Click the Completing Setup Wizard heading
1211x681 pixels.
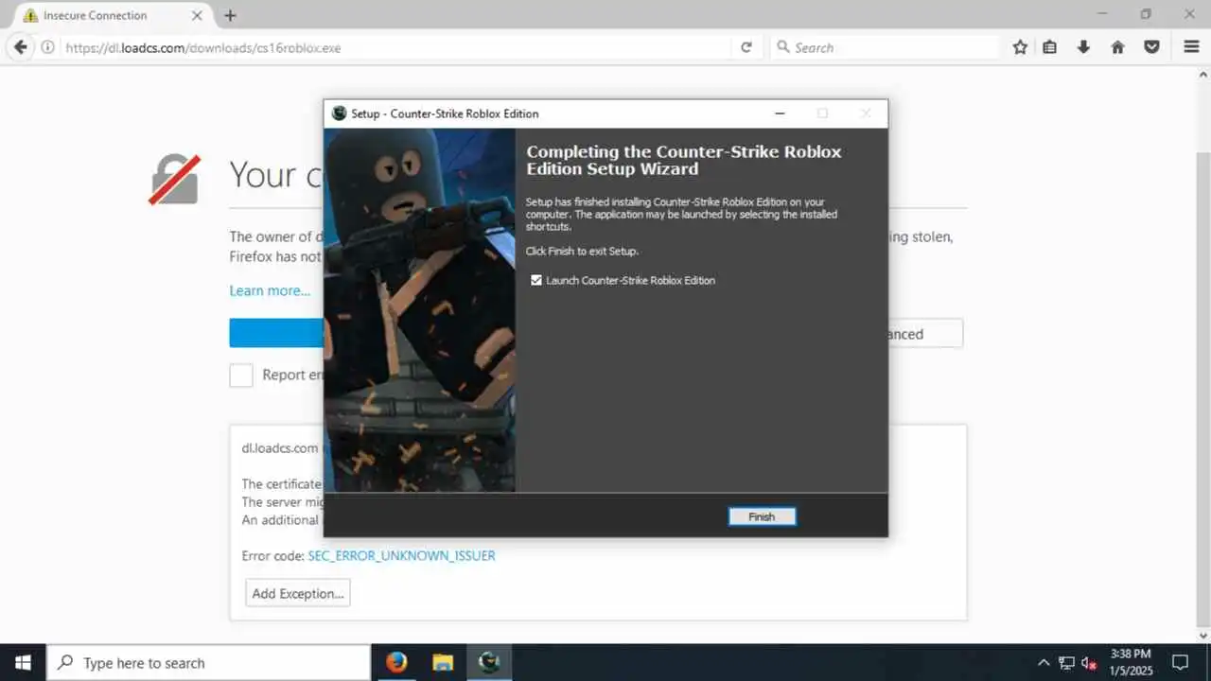pyautogui.click(x=683, y=160)
